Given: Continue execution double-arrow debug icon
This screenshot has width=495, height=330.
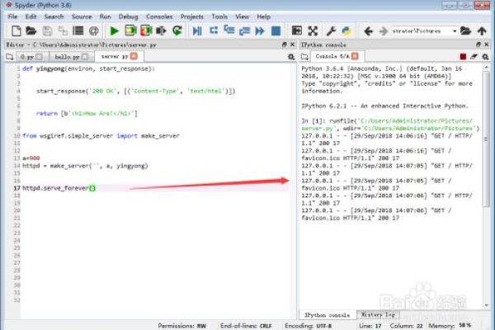Looking at the screenshot, I should [260, 31].
